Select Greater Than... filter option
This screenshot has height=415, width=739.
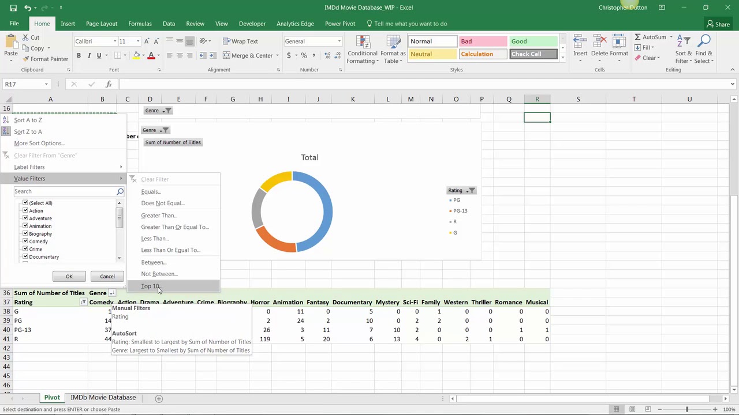point(159,216)
